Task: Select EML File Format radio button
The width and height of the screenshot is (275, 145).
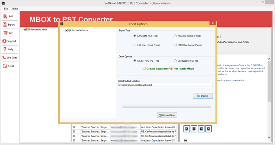Action: [135, 45]
